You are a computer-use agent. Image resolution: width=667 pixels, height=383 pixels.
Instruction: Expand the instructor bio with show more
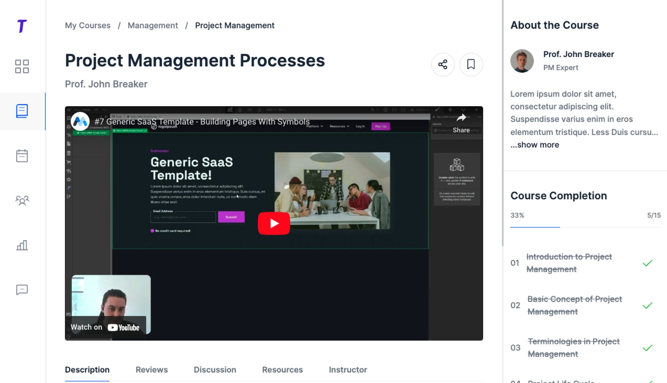tap(534, 145)
